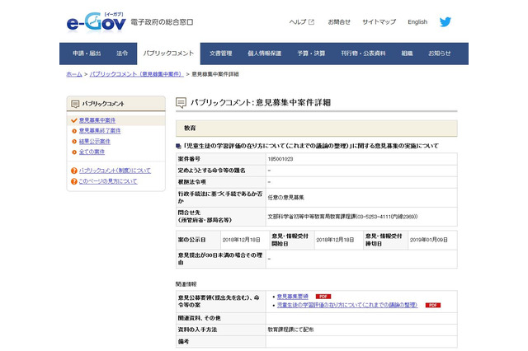Viewport: 528px width, 351px height.
Task: Click the deadline date 2019年01月09日
Action: 429,240
